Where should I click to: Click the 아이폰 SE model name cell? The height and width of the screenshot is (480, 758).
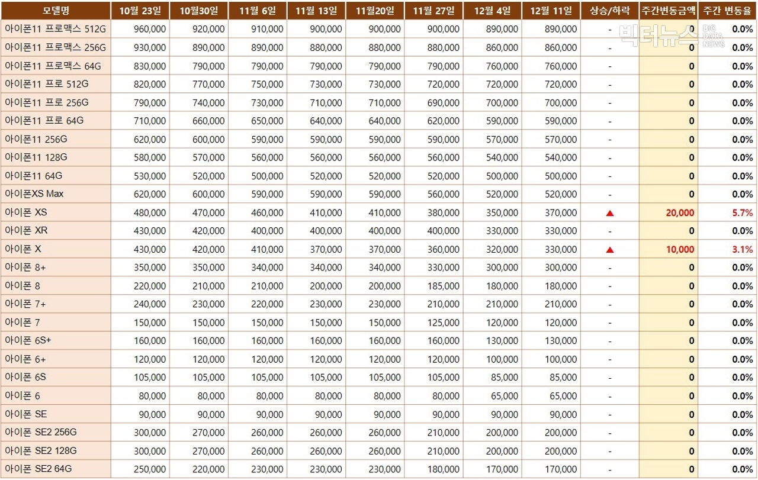point(56,414)
